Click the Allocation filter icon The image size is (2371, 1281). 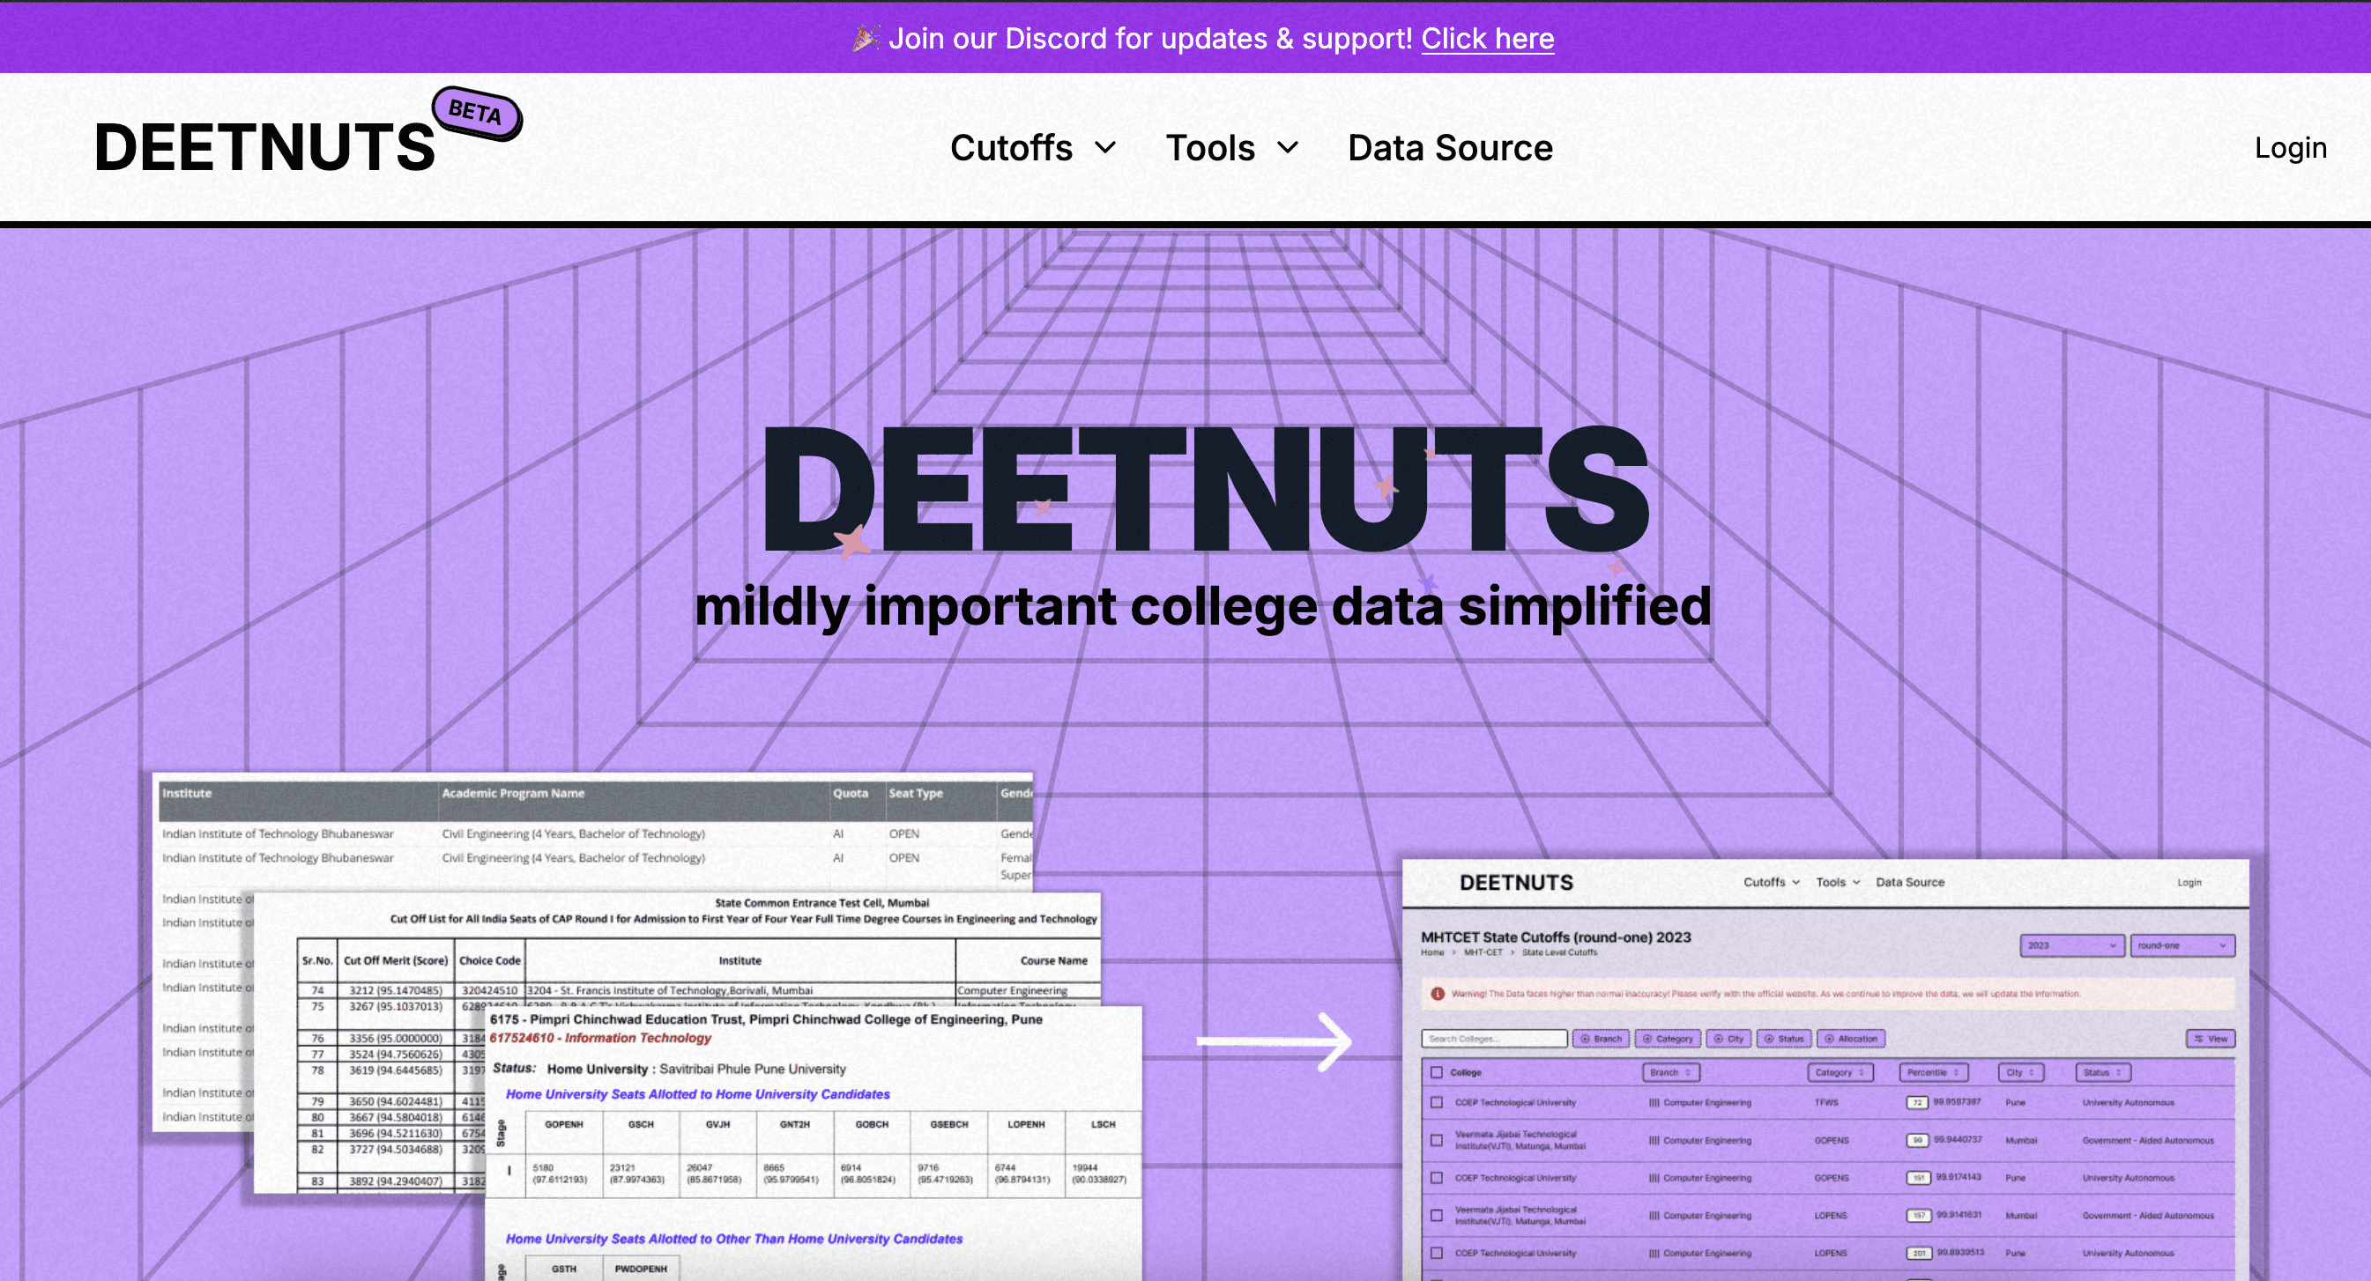[x=1829, y=1039]
